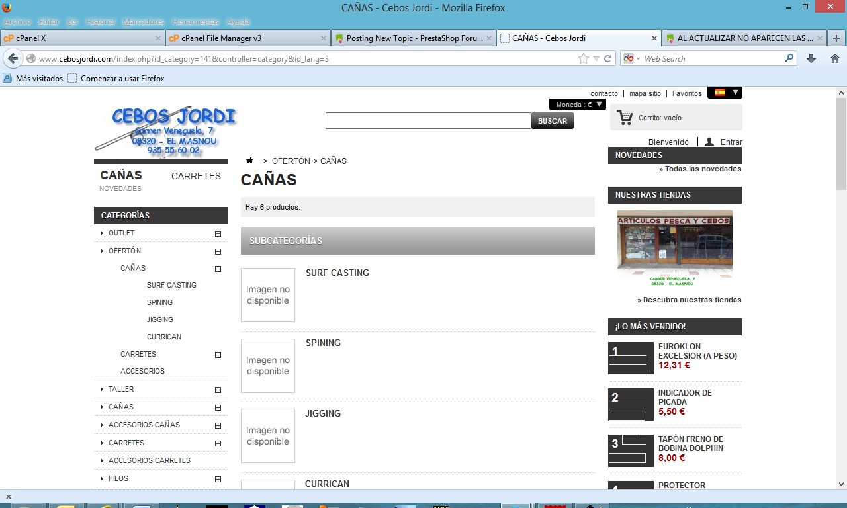Viewport: 847px width, 508px height.
Task: Open the Todas las novedades link
Action: coord(700,169)
